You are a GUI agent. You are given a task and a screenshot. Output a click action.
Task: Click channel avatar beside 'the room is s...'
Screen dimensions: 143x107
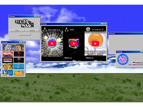(x=45, y=30)
